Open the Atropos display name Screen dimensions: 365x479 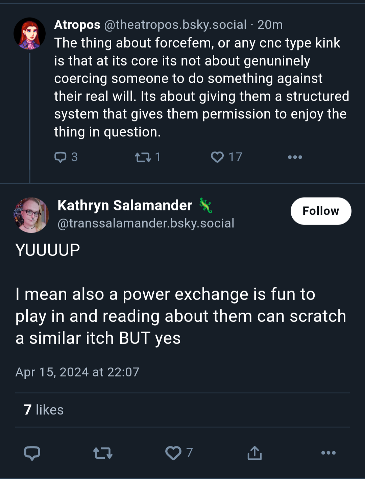click(77, 25)
